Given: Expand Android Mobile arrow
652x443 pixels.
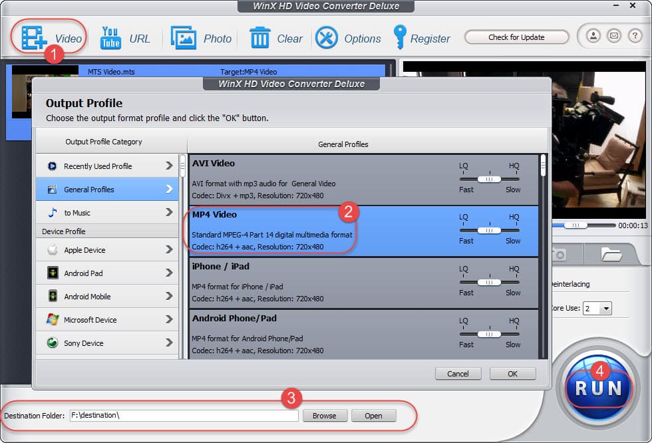Looking at the screenshot, I should (x=169, y=296).
